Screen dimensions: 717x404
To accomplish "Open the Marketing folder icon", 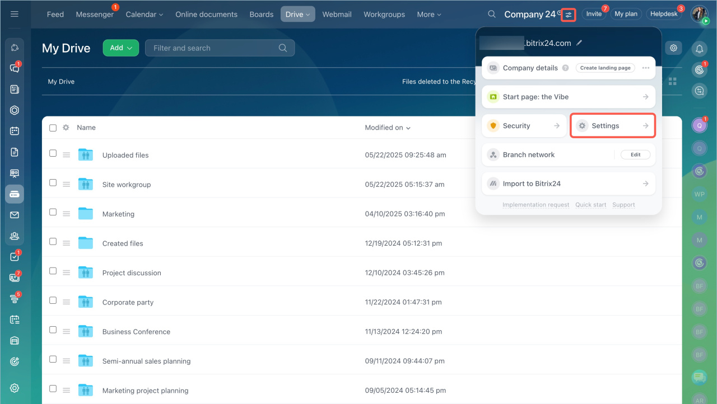I will (x=86, y=214).
